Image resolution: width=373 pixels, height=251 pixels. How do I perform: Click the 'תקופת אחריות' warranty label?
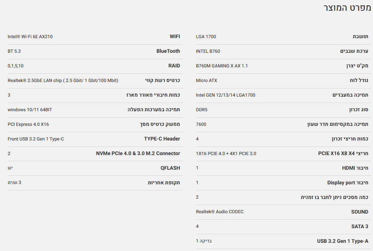click(164, 183)
